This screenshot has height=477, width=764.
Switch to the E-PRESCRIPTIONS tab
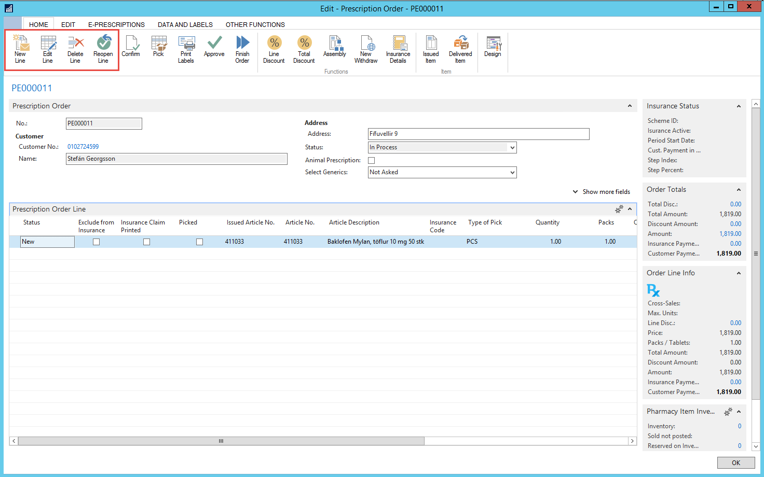click(116, 24)
